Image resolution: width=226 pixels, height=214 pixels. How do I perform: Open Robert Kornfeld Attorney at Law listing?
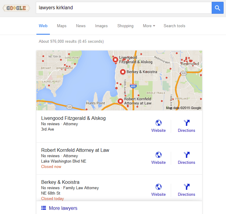point(75,150)
